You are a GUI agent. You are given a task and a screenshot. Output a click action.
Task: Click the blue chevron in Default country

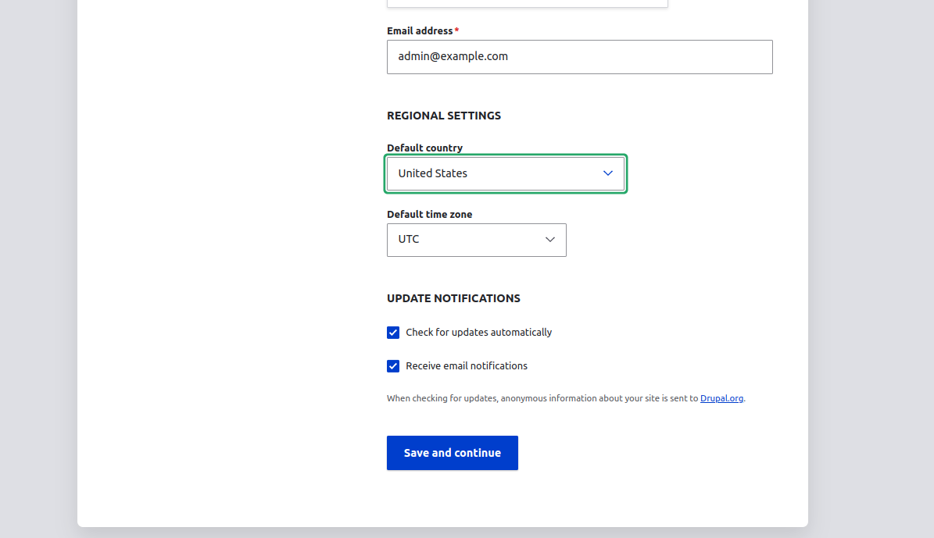coord(608,173)
